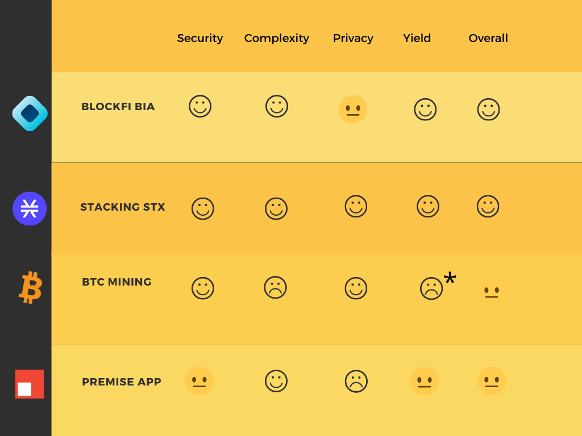Select the Privacy column header
The height and width of the screenshot is (436, 582).
[x=353, y=38]
